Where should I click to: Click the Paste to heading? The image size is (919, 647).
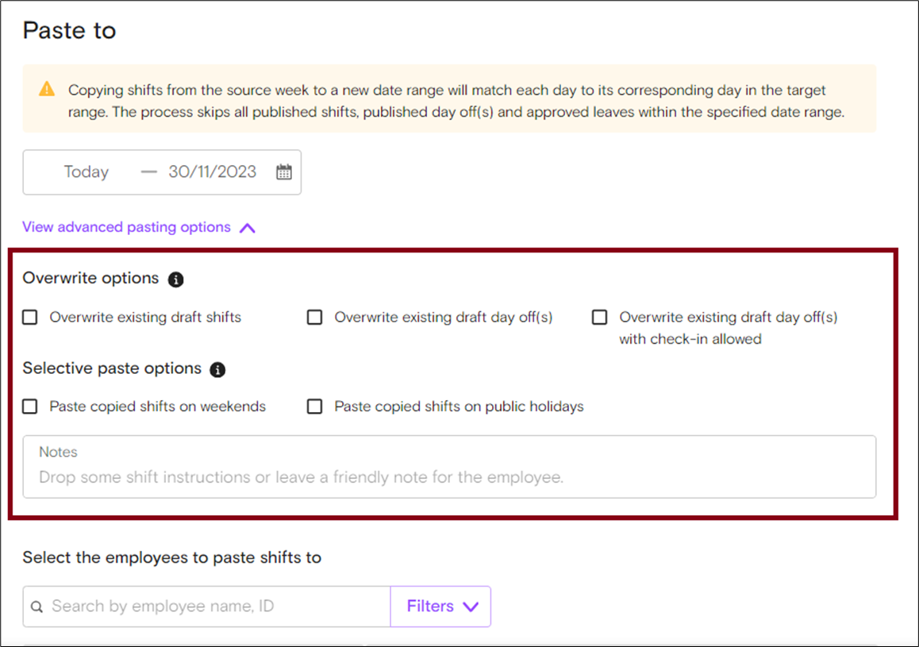point(69,31)
